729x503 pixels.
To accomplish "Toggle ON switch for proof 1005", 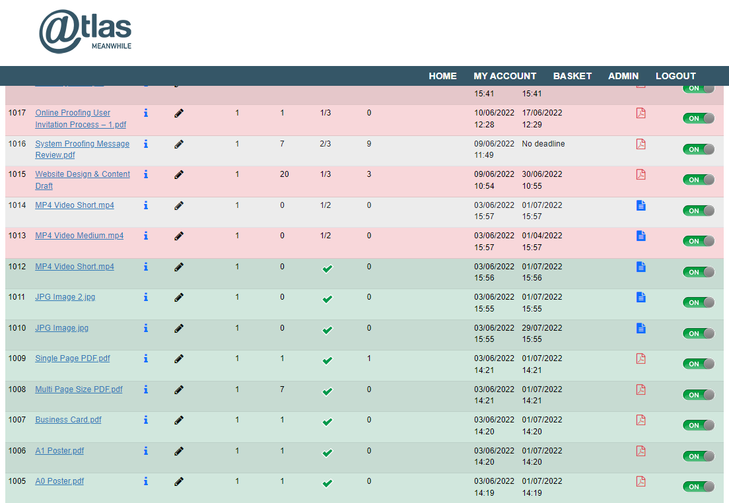I will pos(699,486).
